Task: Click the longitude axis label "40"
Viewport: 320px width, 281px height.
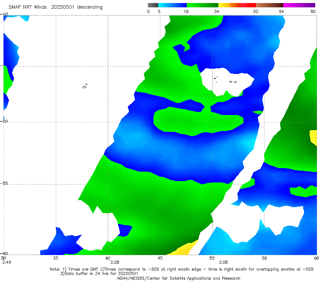Action: [x=108, y=258]
